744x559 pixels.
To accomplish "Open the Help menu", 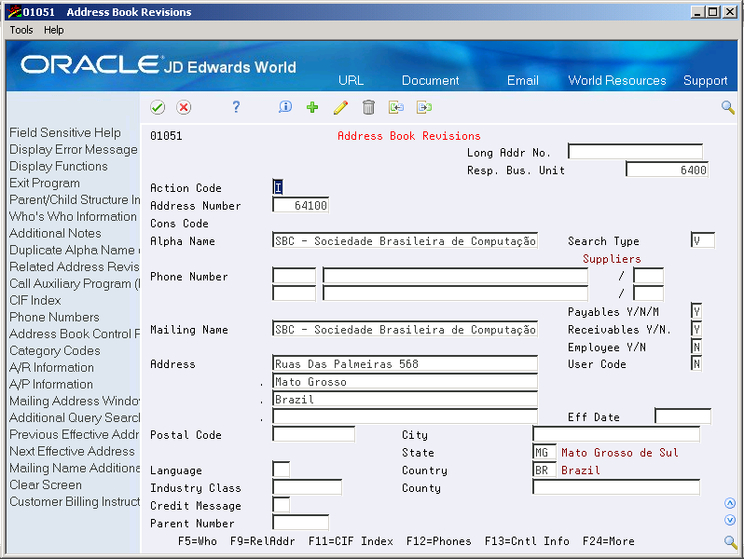I will pyautogui.click(x=54, y=30).
